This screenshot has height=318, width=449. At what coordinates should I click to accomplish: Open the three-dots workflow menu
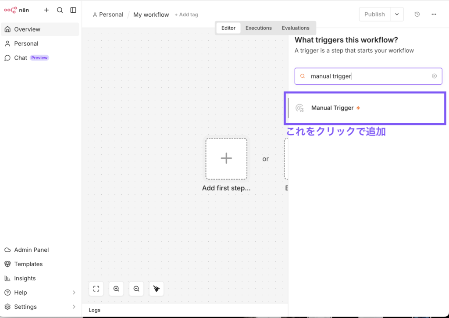[x=434, y=14]
